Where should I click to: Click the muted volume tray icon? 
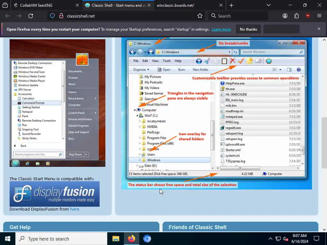(x=285, y=239)
